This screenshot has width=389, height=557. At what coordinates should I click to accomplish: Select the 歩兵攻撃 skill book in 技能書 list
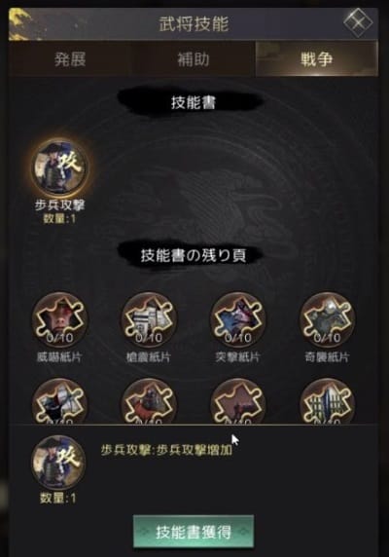[x=60, y=167]
